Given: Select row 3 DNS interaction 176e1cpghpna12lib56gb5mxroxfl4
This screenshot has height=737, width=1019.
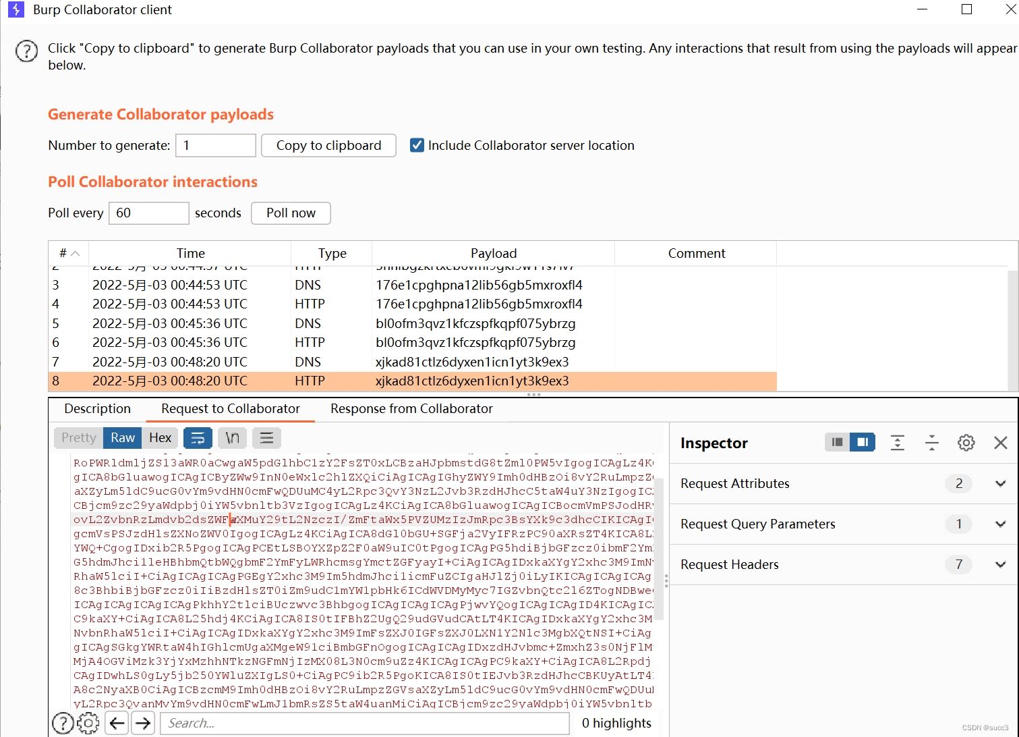Looking at the screenshot, I should (x=413, y=285).
